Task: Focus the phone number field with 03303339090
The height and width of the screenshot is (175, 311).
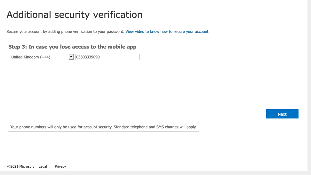Action: [108, 57]
